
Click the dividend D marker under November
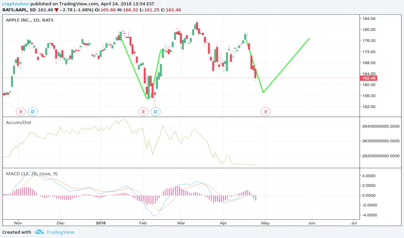coord(33,112)
